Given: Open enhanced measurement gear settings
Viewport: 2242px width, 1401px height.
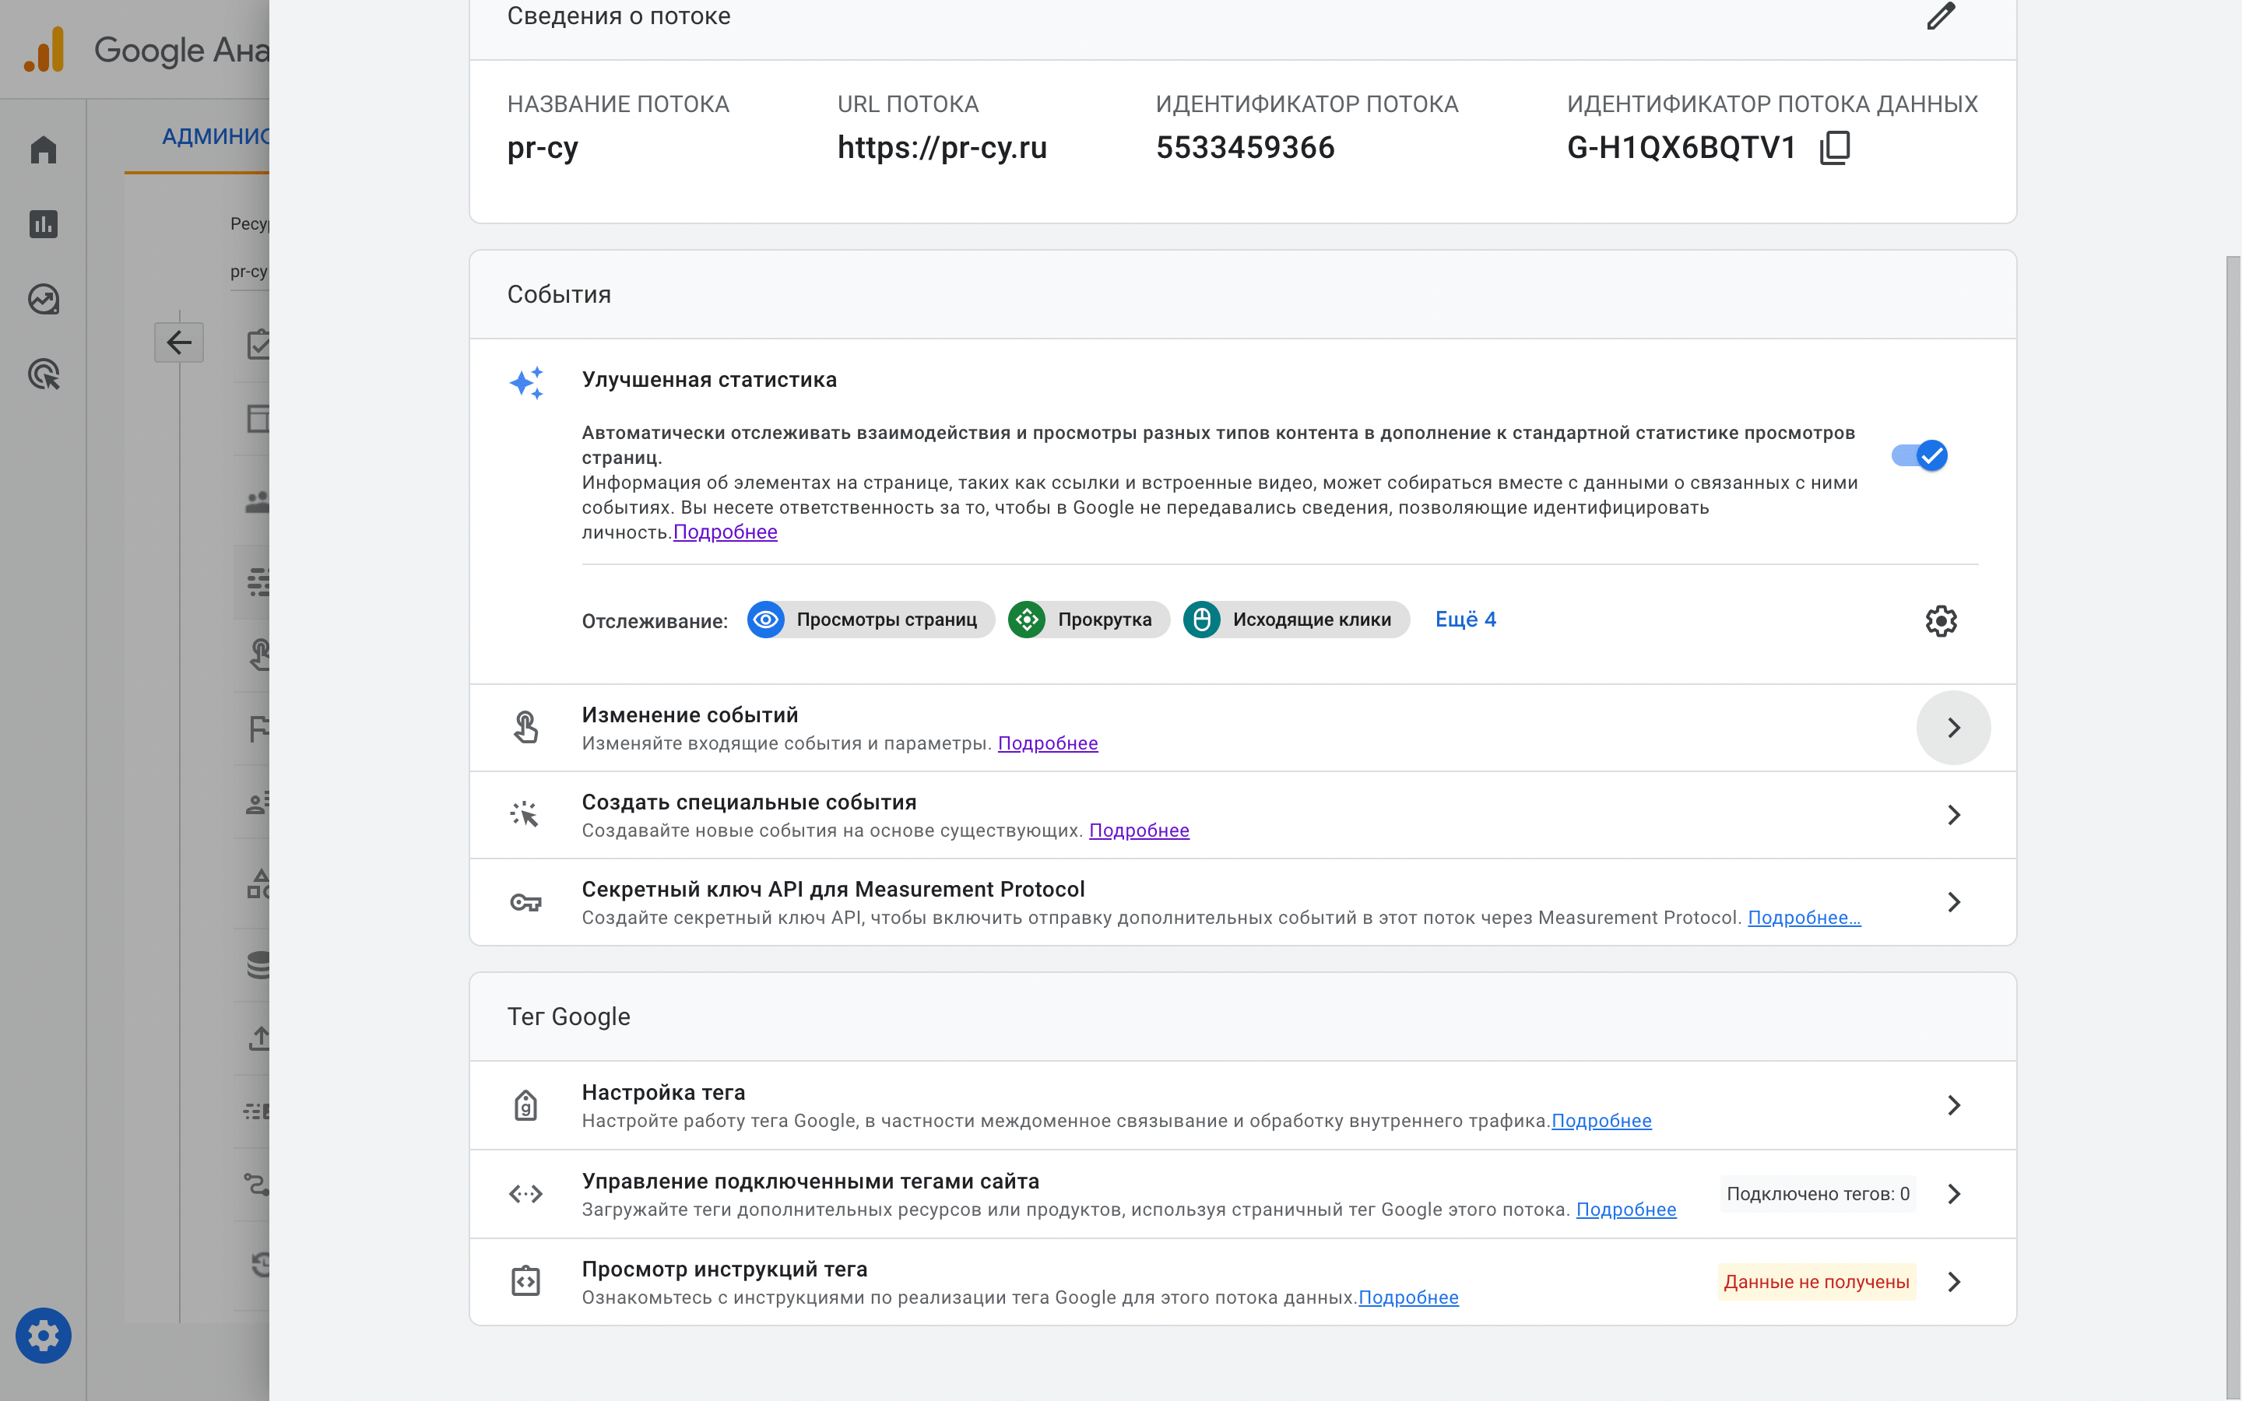Looking at the screenshot, I should 1941,621.
